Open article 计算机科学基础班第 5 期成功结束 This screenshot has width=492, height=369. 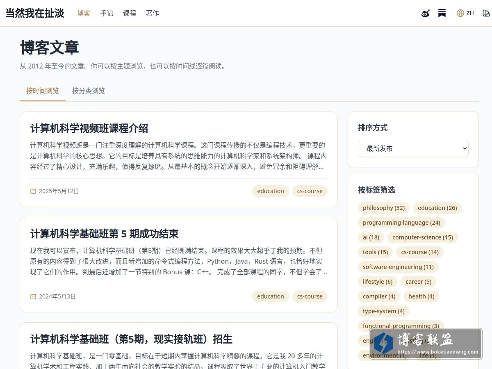105,234
